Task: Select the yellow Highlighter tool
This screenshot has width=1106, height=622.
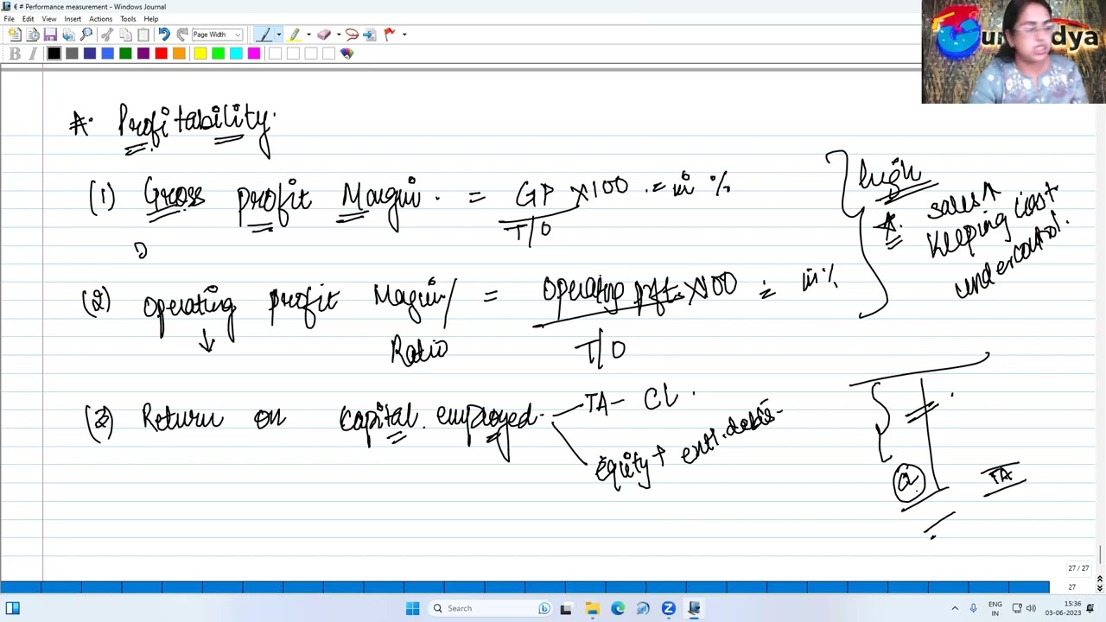Action: point(295,35)
